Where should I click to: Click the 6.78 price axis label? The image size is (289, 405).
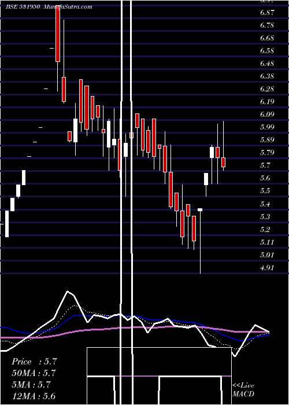[x=267, y=25]
